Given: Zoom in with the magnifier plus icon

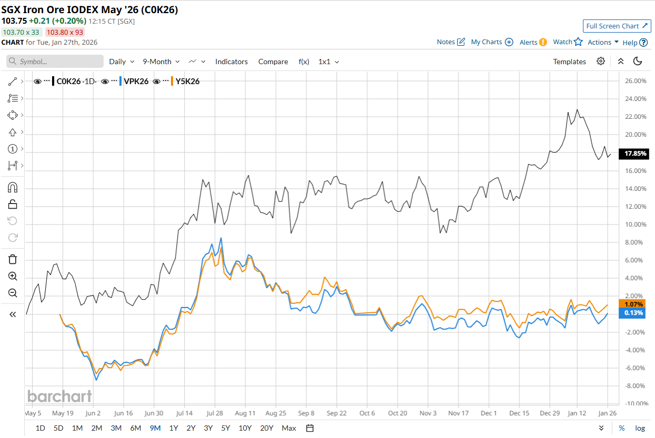Looking at the screenshot, I should tap(13, 276).
